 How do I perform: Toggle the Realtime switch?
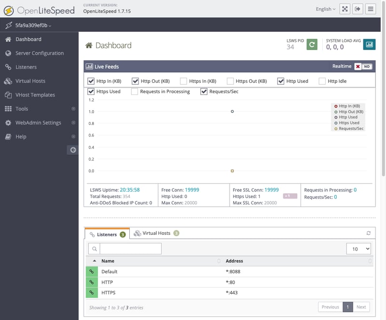pyautogui.click(x=363, y=67)
